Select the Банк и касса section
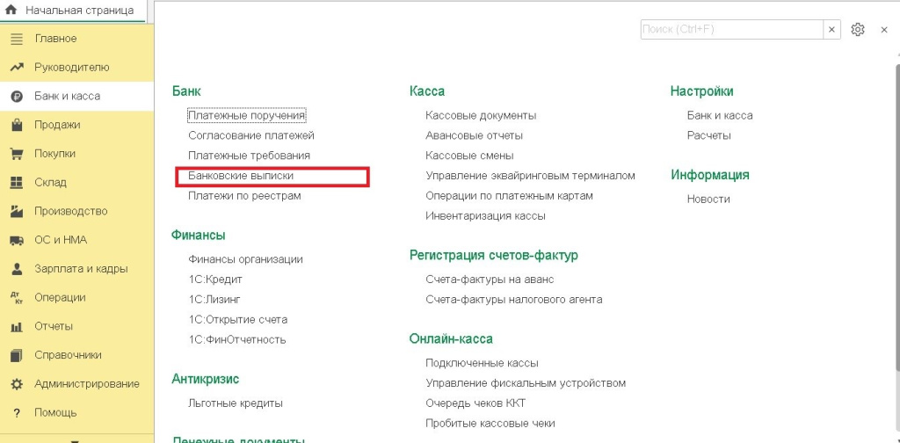The image size is (900, 443). pos(77,96)
